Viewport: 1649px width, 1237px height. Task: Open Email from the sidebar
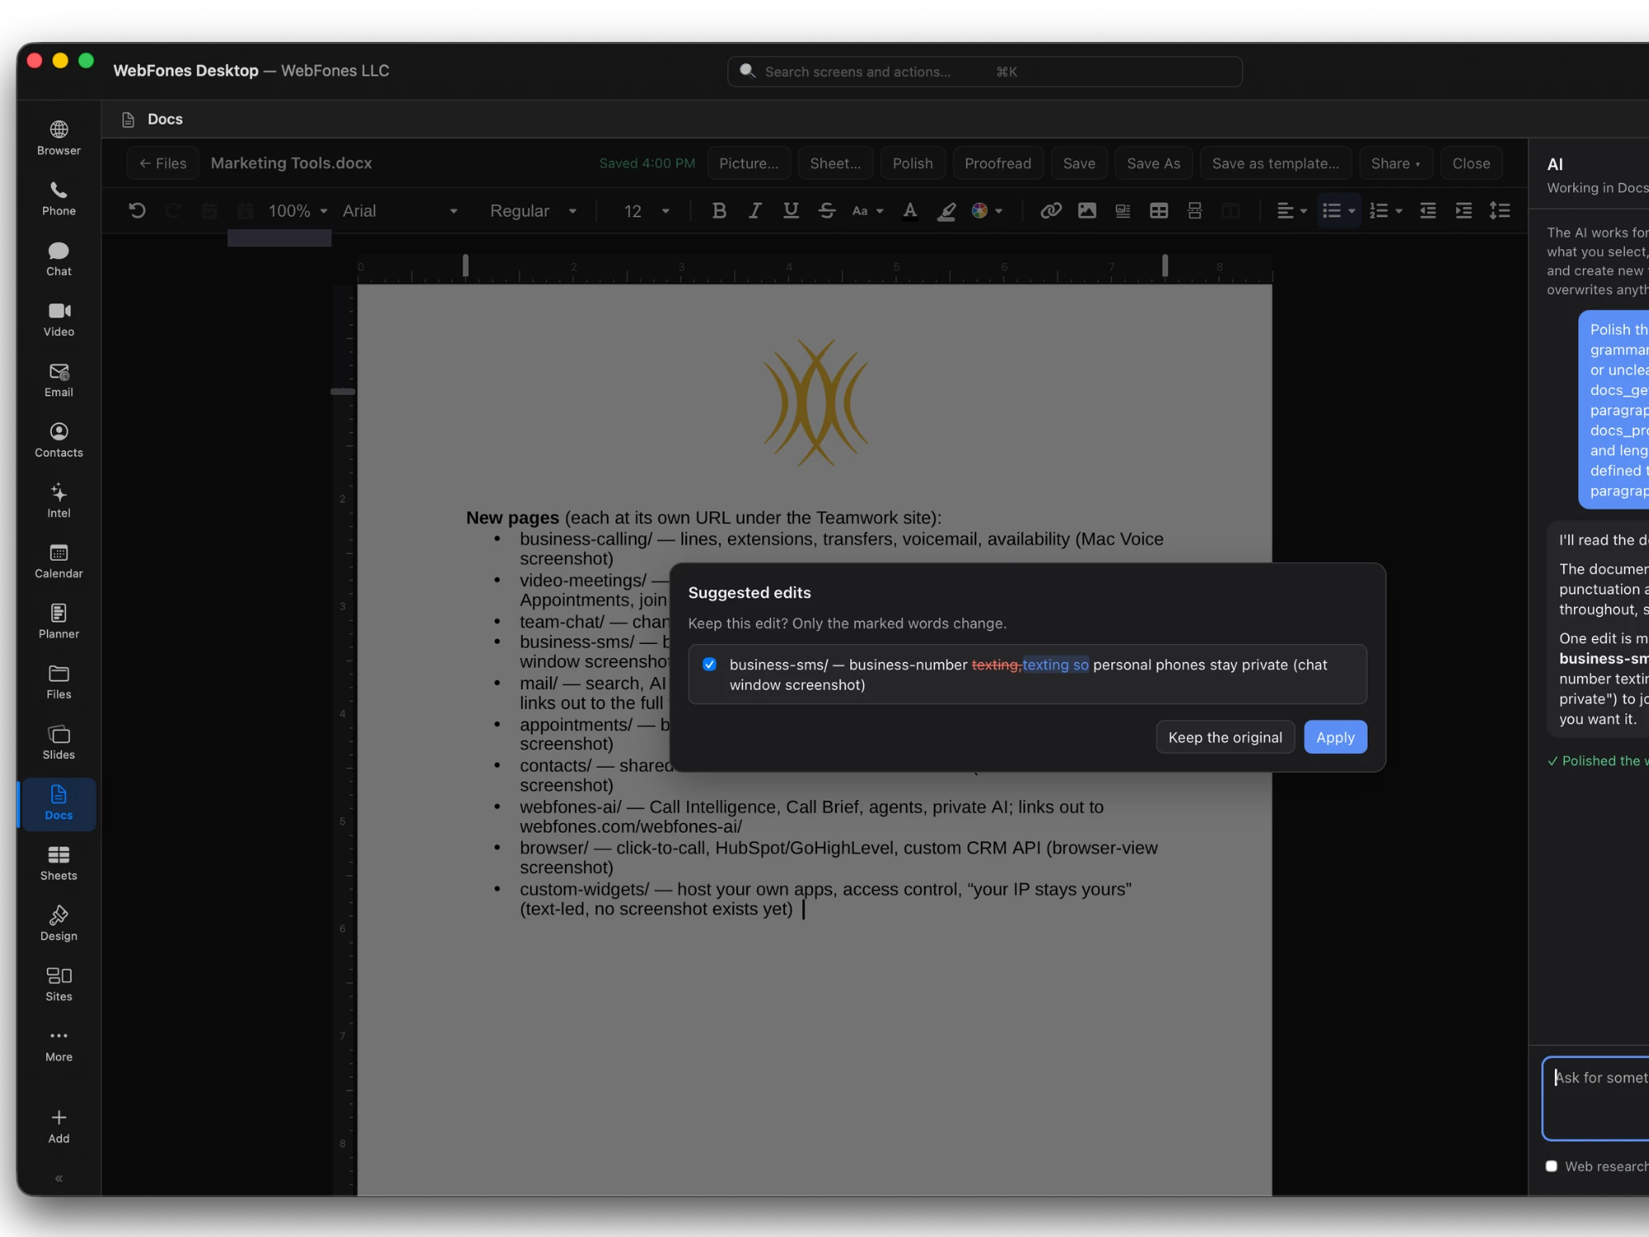click(59, 379)
